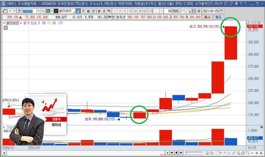Switch to 분 minute chart period
Screen dimensions: 265x157
[99, 11]
